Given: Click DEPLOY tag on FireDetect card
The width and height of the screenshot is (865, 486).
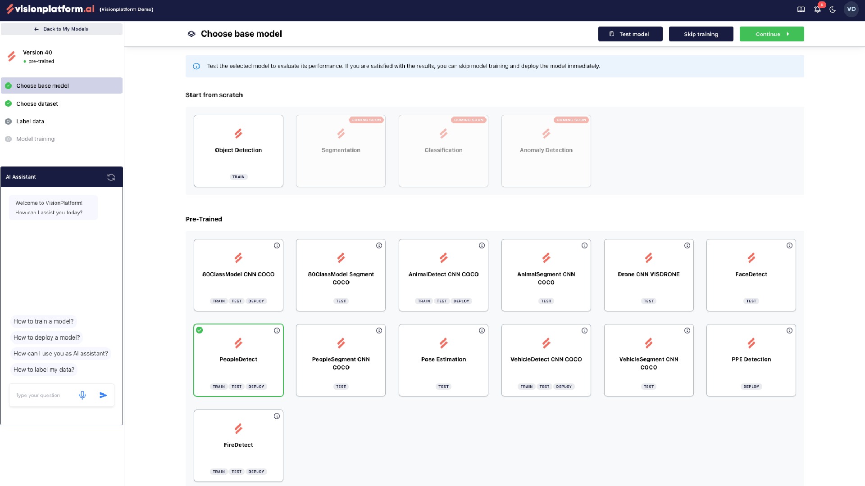Looking at the screenshot, I should point(256,472).
